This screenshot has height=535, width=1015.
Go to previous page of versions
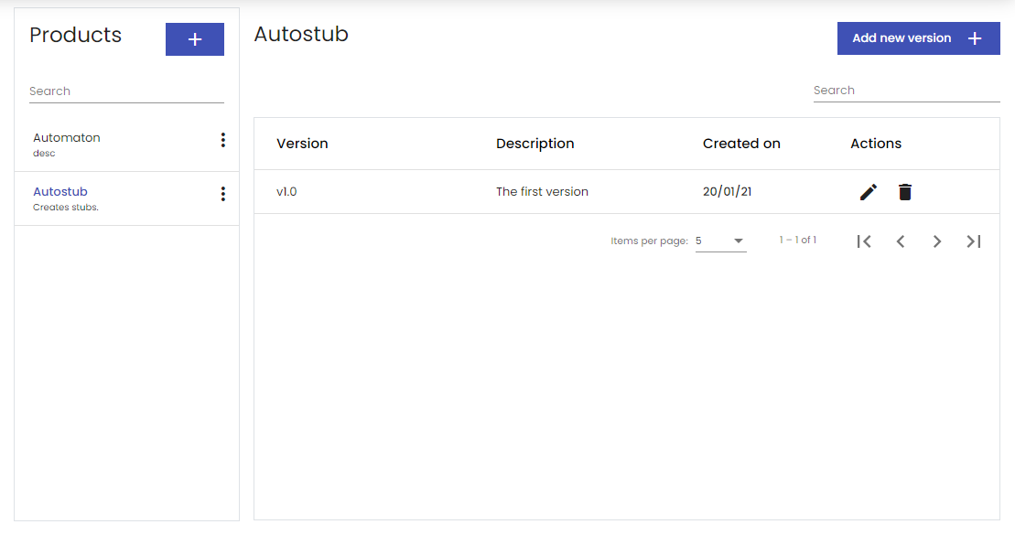pos(901,241)
